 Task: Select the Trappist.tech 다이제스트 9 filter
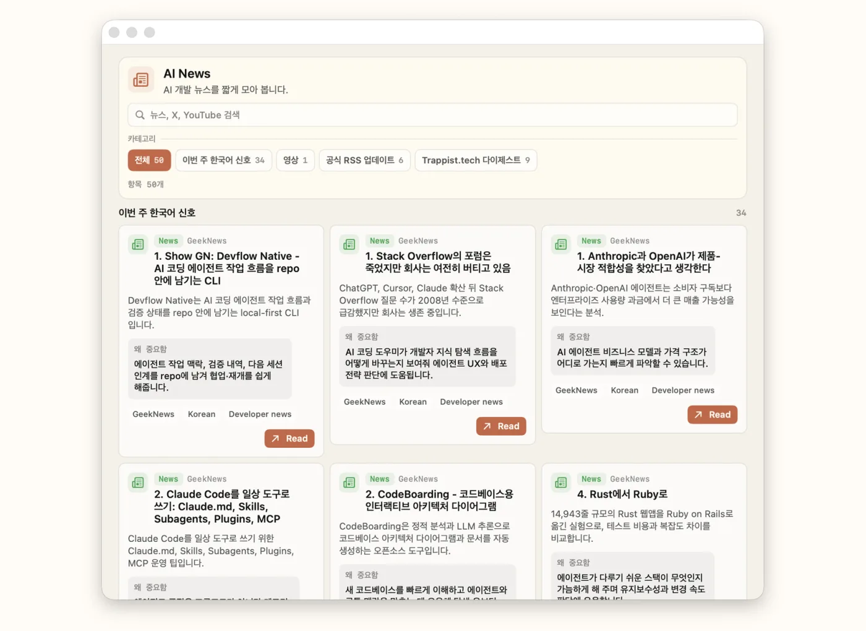pyautogui.click(x=476, y=160)
